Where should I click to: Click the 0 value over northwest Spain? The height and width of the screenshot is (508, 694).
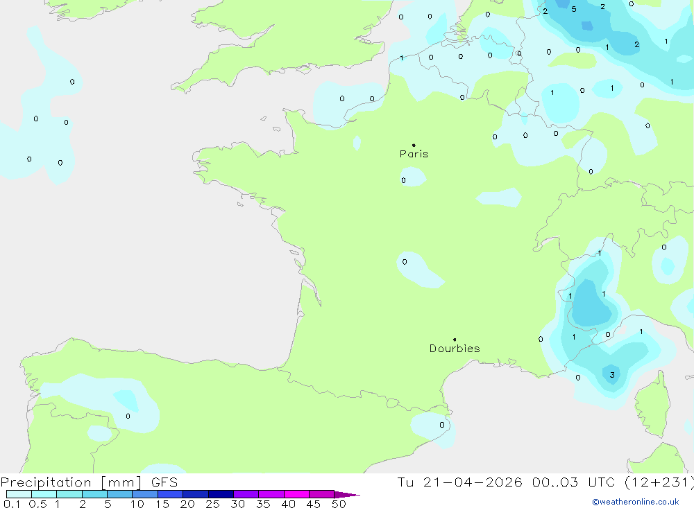coord(128,416)
